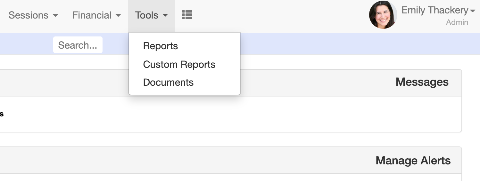Focus the Search... input field
Screen dimensions: 480x181
coord(78,45)
